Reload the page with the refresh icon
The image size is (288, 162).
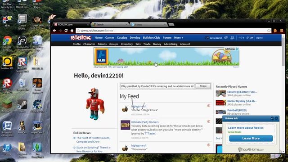coord(66,31)
